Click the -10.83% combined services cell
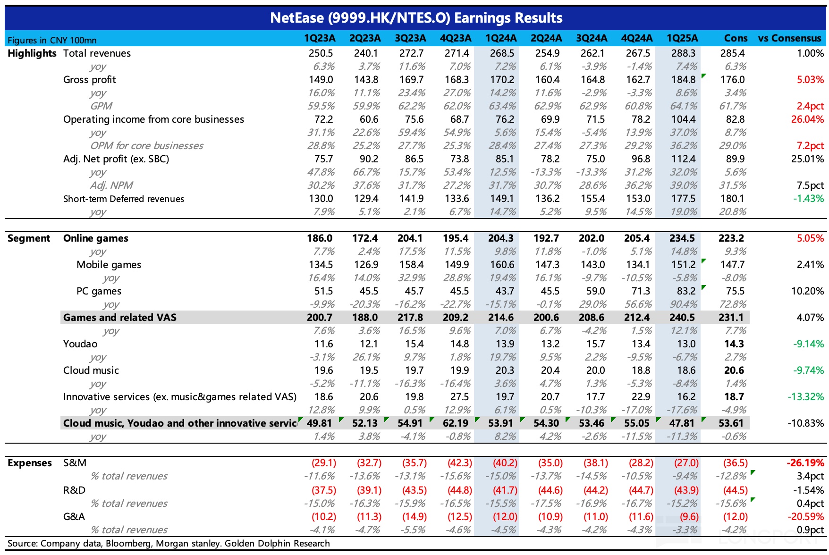The height and width of the screenshot is (555, 829). [x=806, y=423]
